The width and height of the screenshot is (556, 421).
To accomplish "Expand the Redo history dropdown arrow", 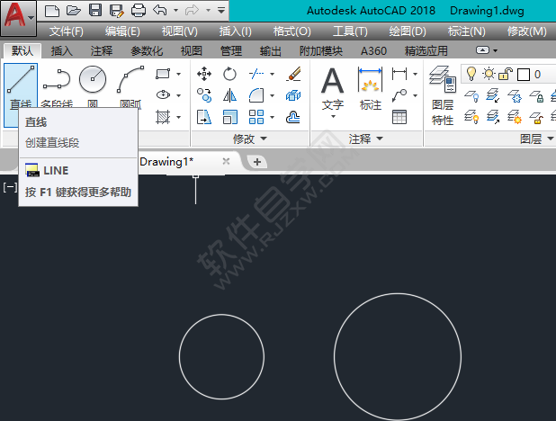I will [208, 11].
